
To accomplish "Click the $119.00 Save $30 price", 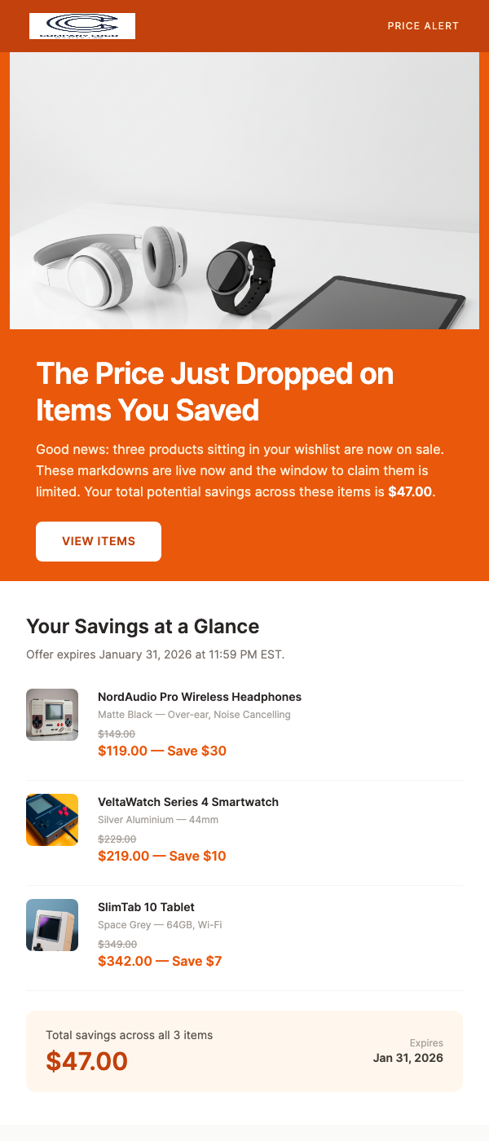I will point(162,751).
